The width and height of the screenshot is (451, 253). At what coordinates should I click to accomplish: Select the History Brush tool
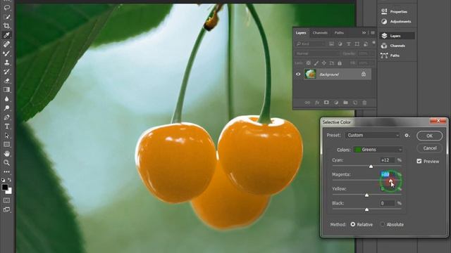coord(6,72)
